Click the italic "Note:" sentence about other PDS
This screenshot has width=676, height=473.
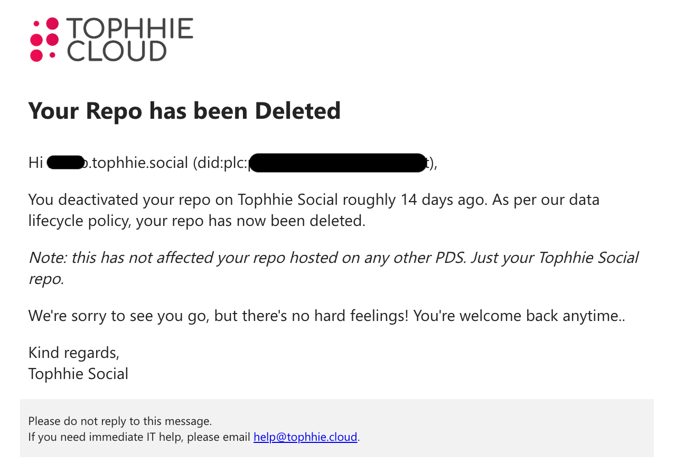(333, 258)
